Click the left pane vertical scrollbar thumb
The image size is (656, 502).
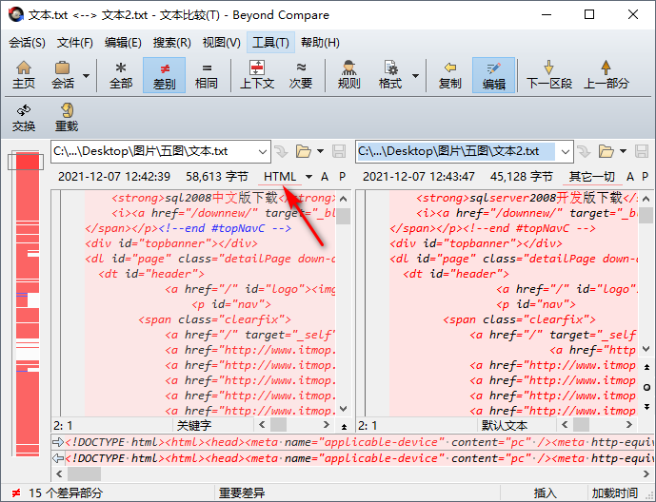[x=344, y=217]
